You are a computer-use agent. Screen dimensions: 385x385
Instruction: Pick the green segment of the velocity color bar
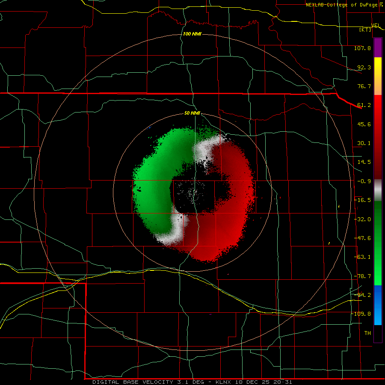point(378,243)
